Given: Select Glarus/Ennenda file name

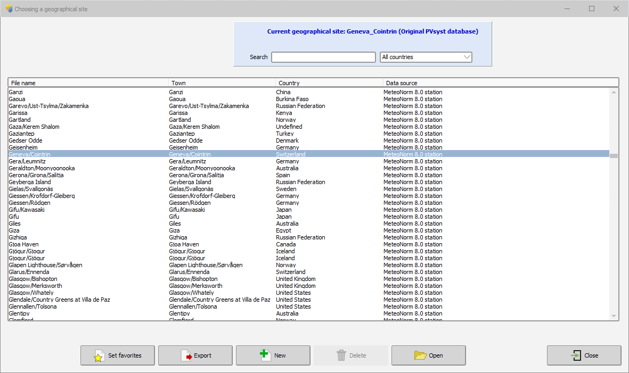Looking at the screenshot, I should tap(29, 272).
